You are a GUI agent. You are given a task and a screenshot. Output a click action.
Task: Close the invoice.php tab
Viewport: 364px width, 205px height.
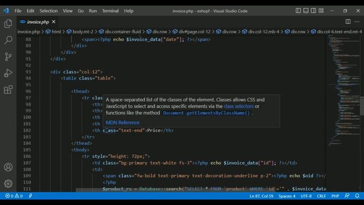53,22
